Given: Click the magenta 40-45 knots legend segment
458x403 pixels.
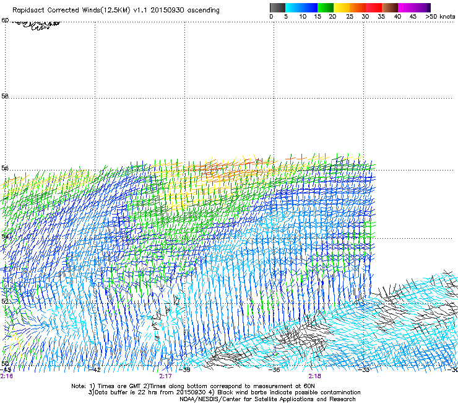Looking at the screenshot, I should pyautogui.click(x=406, y=7).
